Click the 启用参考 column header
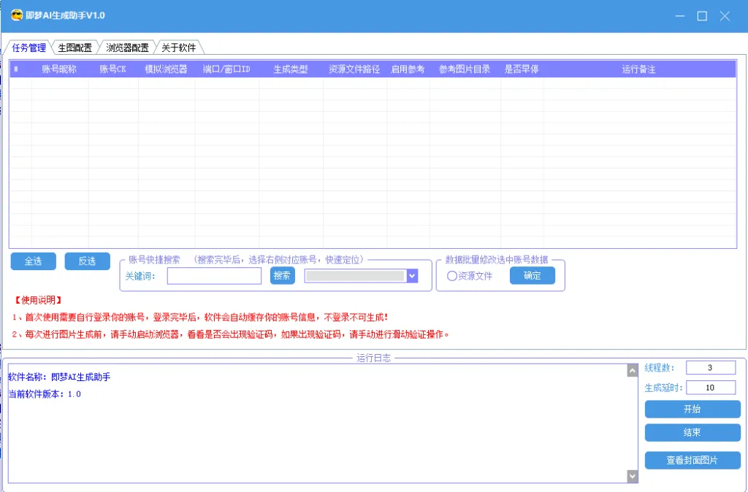The width and height of the screenshot is (748, 492). [x=408, y=69]
